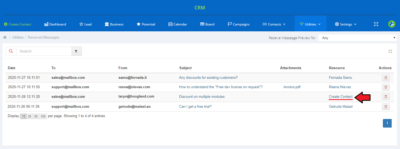400x149 pixels.
Task: Click Resource column header
Action: 337,68
